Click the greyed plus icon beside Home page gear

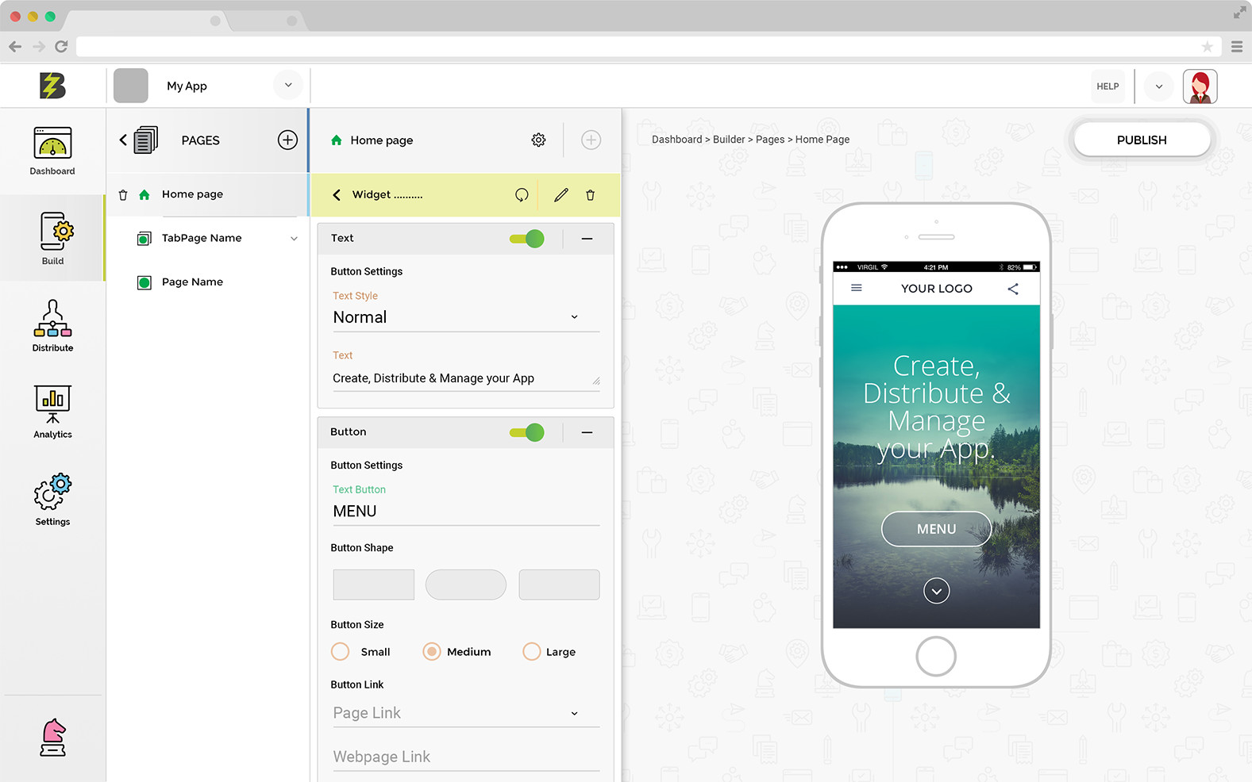591,140
